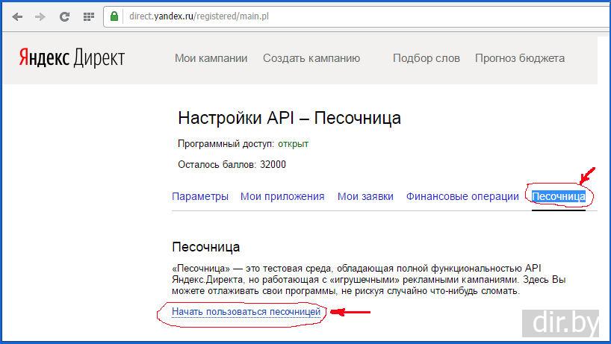Click the Яндекс Директ logo
The image size is (611, 344).
72,58
